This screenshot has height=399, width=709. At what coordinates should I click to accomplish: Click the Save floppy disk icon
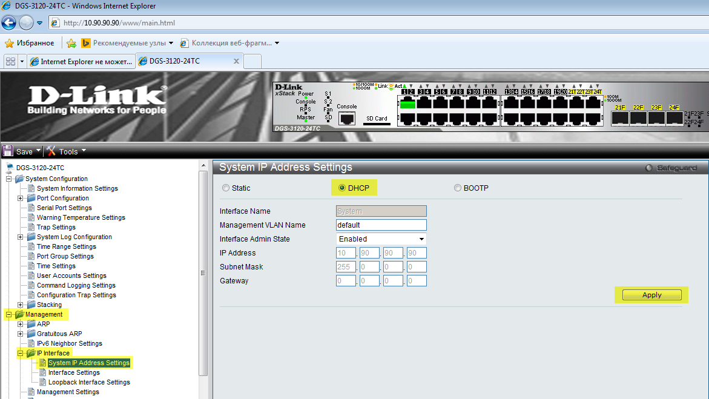click(x=8, y=151)
